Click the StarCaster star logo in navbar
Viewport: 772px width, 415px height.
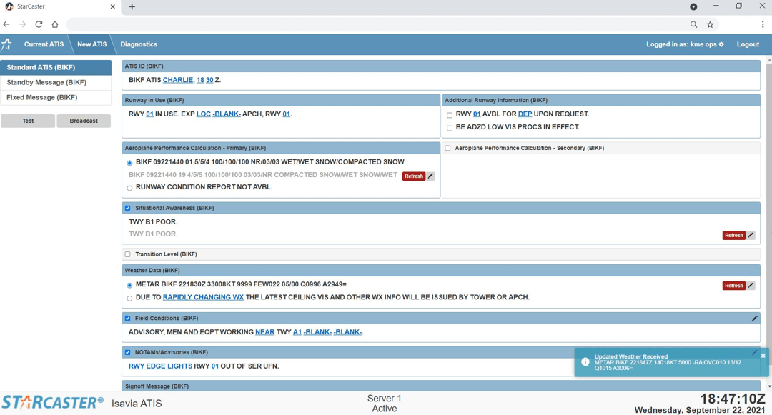pyautogui.click(x=6, y=44)
